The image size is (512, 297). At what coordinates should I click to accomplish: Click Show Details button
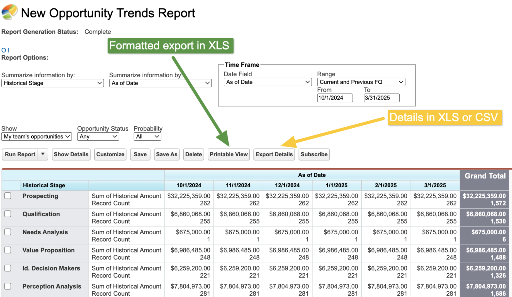71,154
